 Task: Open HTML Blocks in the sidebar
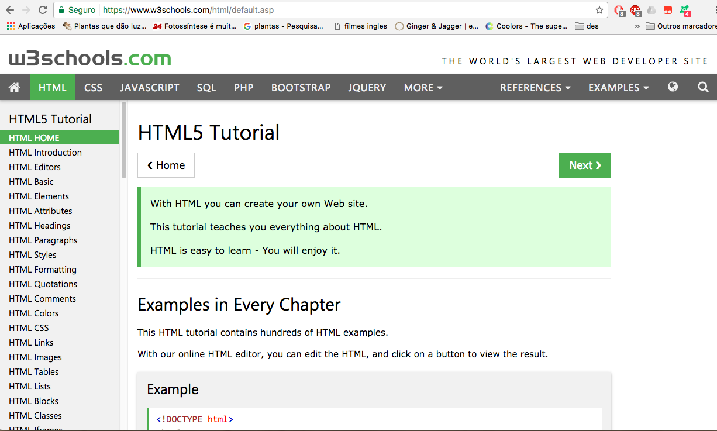(60, 401)
